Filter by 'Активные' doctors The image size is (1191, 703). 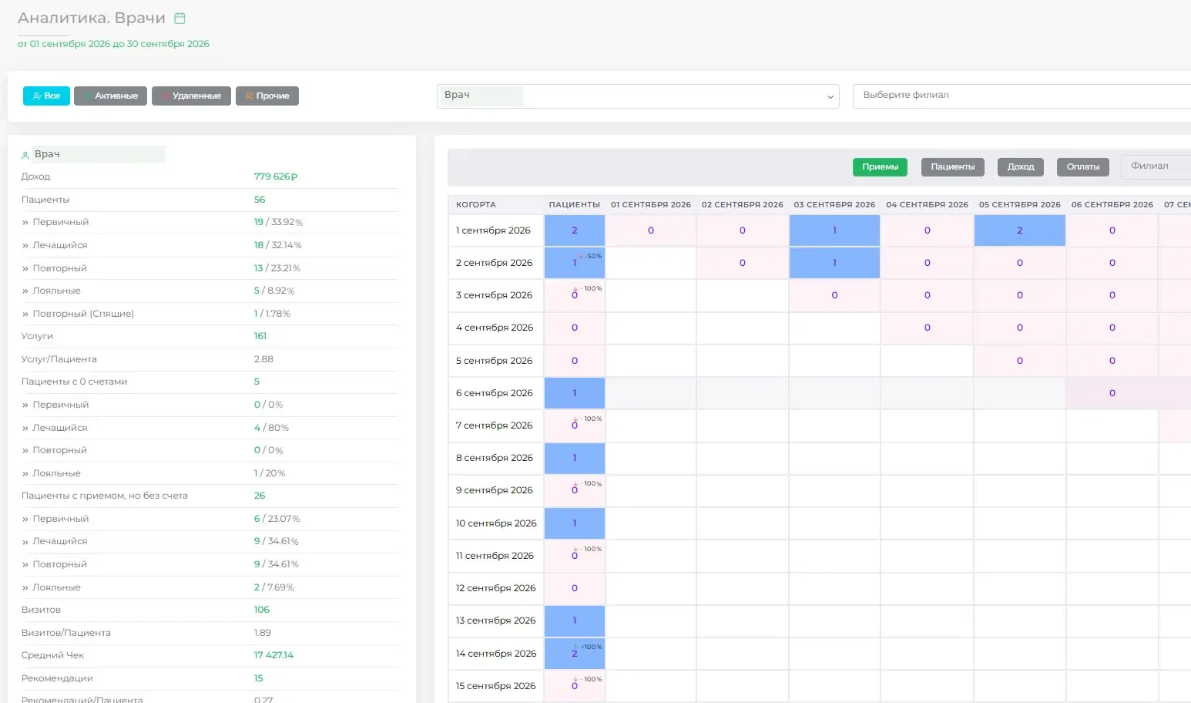110,96
